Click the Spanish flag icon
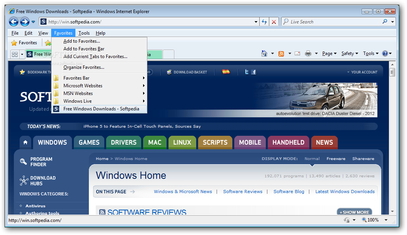This screenshot has width=407, height=235. pos(226,72)
